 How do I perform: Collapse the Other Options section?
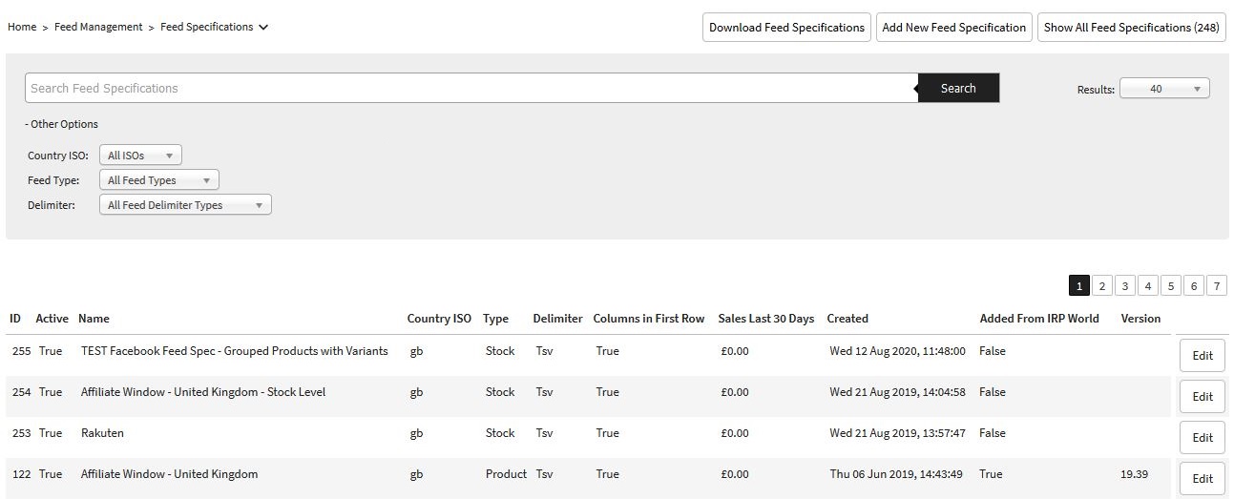tap(61, 124)
